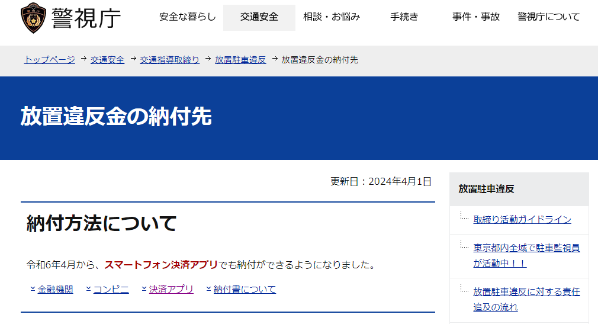The image size is (598, 324).
Task: Open the 事件・事故 menu item
Action: (x=476, y=17)
